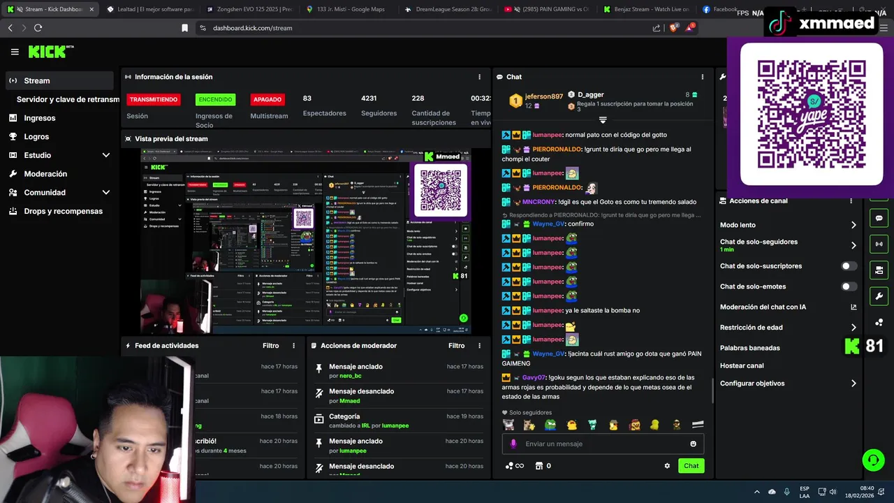Open Modo lento options arrow
This screenshot has width=894, height=503.
[853, 225]
